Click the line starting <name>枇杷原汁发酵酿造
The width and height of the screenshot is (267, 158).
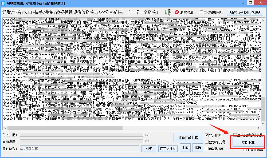click(126, 106)
